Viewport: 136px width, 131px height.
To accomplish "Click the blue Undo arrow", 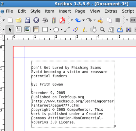I will (78, 20).
